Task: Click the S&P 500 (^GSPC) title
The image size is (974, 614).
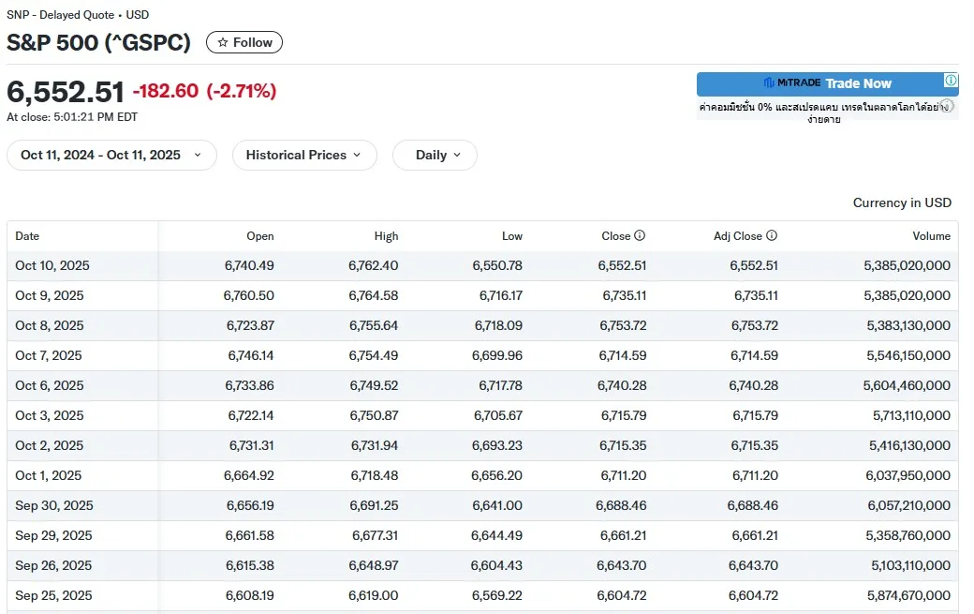Action: click(x=99, y=42)
